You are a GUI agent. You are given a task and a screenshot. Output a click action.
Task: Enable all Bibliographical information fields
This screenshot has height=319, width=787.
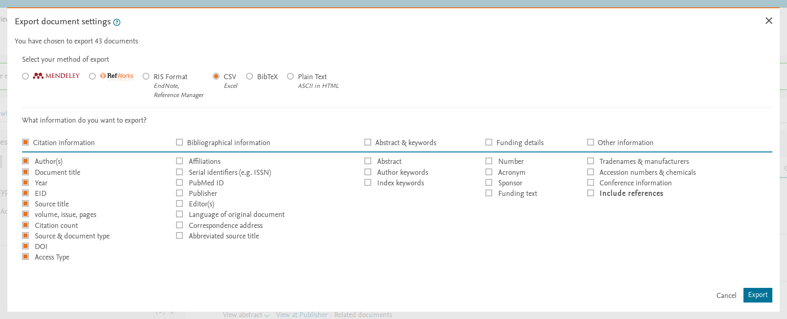coord(180,142)
